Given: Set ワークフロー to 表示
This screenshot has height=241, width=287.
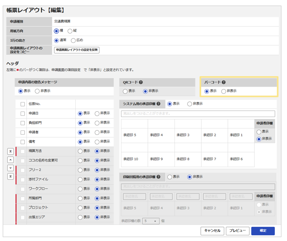Looking at the screenshot, I should [x=80, y=189].
